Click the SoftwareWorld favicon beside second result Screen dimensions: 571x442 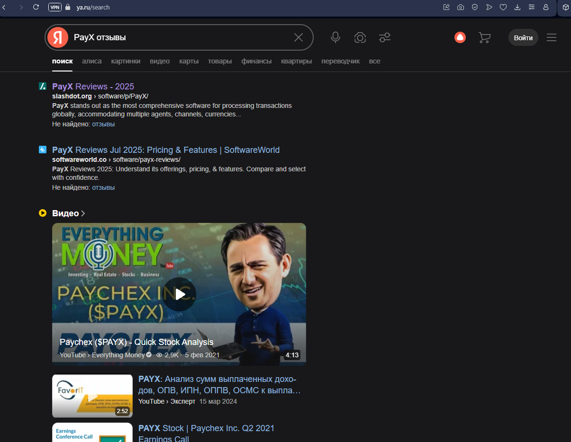(42, 150)
